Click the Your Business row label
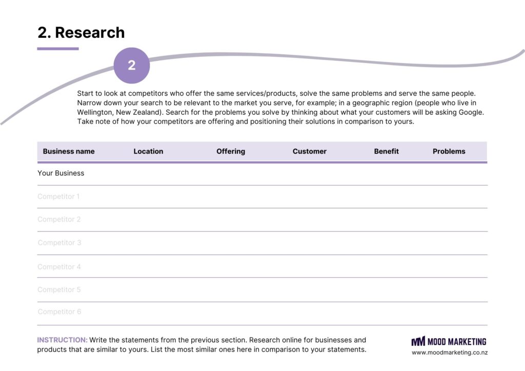This screenshot has width=525, height=371. pyautogui.click(x=61, y=173)
